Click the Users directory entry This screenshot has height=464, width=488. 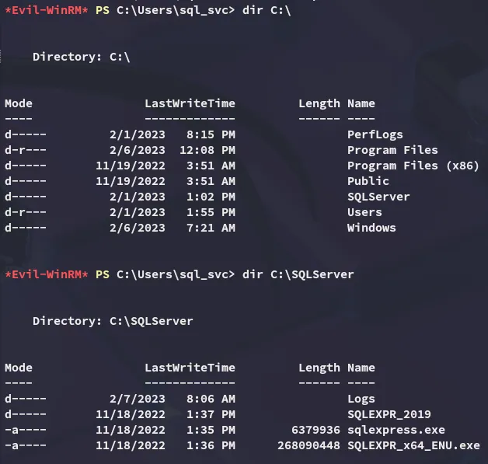(x=364, y=212)
